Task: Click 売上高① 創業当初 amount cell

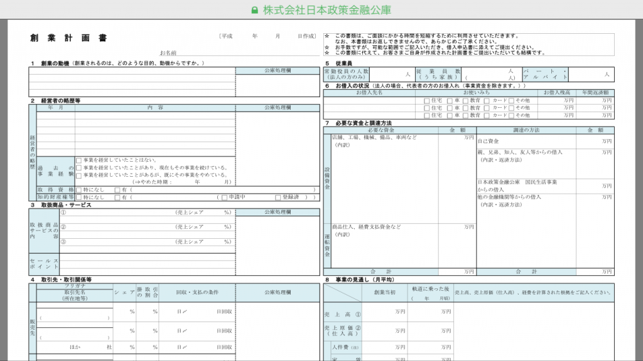Action: pos(385,312)
